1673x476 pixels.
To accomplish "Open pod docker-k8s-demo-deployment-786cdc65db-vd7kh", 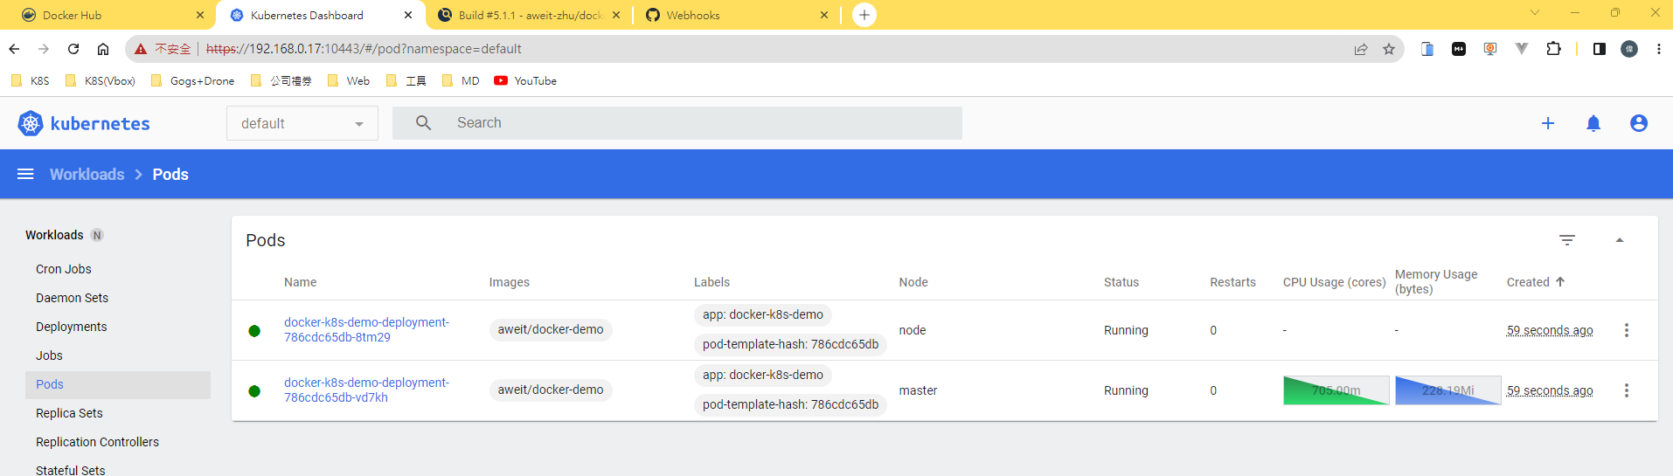I will coord(366,390).
